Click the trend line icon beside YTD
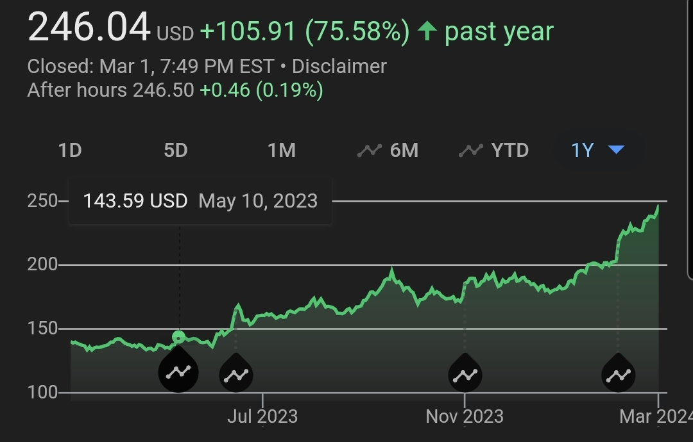Screen dimensions: 693x442 (x=471, y=151)
